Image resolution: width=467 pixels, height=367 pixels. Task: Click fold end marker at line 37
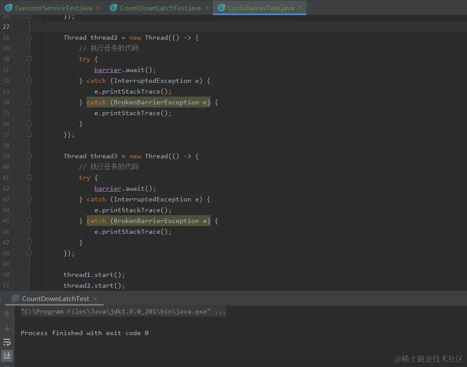click(x=29, y=135)
